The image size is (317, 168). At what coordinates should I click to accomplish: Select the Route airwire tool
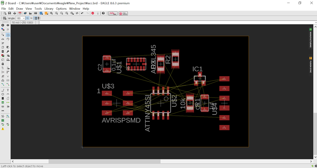(3, 84)
